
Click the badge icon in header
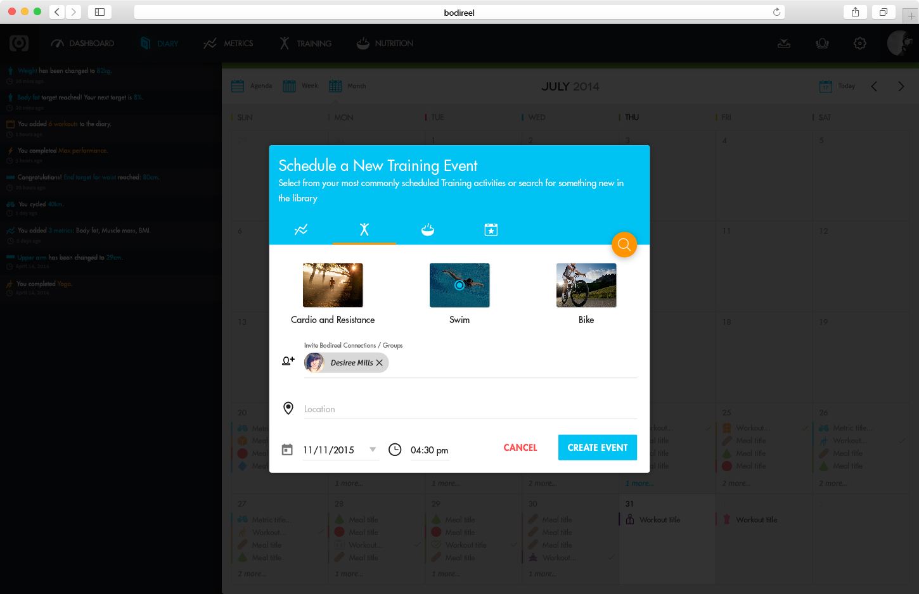click(823, 43)
